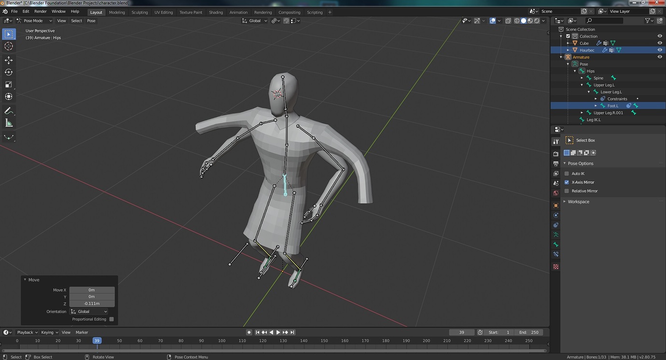The image size is (666, 360).
Task: Open the Global transform orientation dropdown
Action: [255, 21]
